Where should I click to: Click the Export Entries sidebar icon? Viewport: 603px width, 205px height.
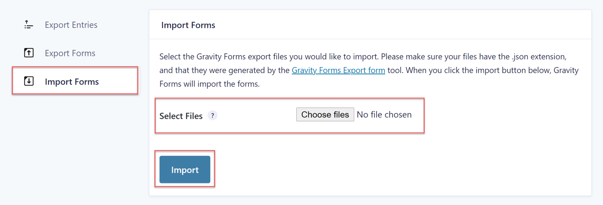point(28,25)
